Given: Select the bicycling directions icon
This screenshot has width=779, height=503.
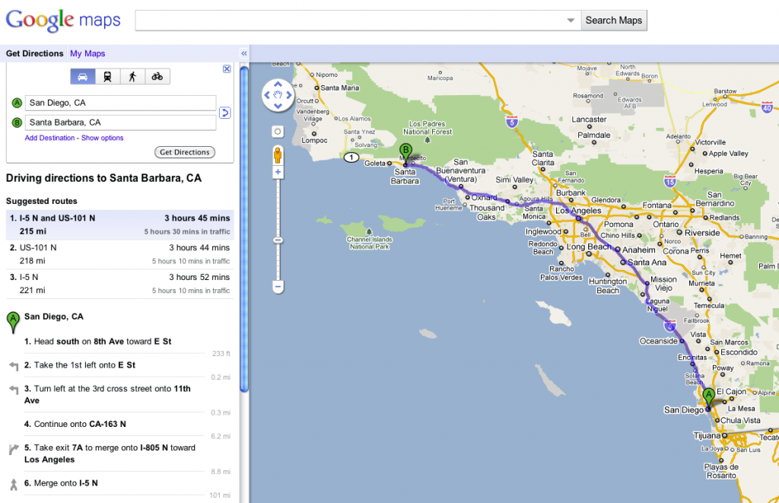Looking at the screenshot, I should [x=158, y=76].
